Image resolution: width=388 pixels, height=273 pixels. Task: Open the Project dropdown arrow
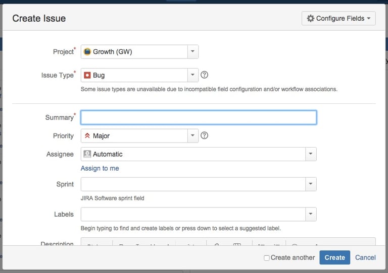point(192,52)
